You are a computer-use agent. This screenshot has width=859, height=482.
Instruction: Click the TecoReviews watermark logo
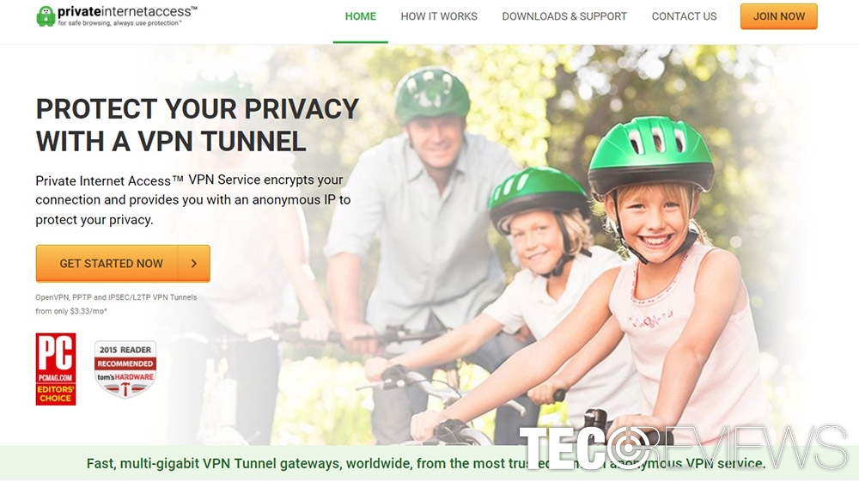(x=683, y=448)
